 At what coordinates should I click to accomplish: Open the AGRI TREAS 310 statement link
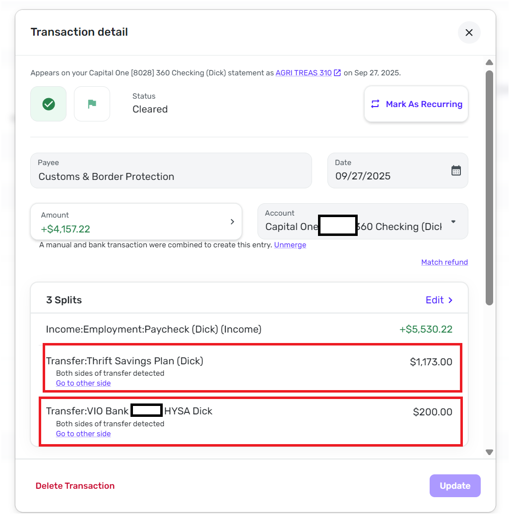pos(303,73)
